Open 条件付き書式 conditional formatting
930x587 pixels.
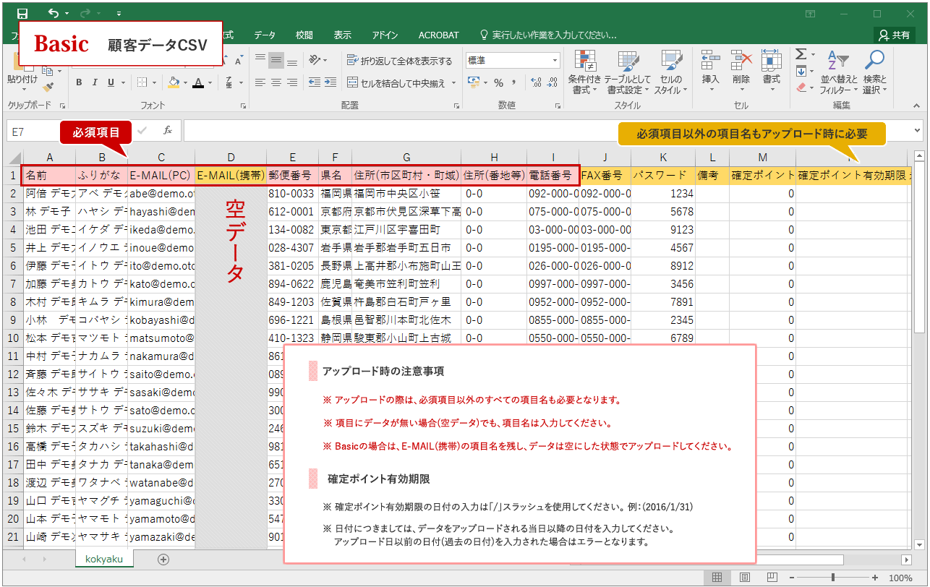tap(584, 72)
